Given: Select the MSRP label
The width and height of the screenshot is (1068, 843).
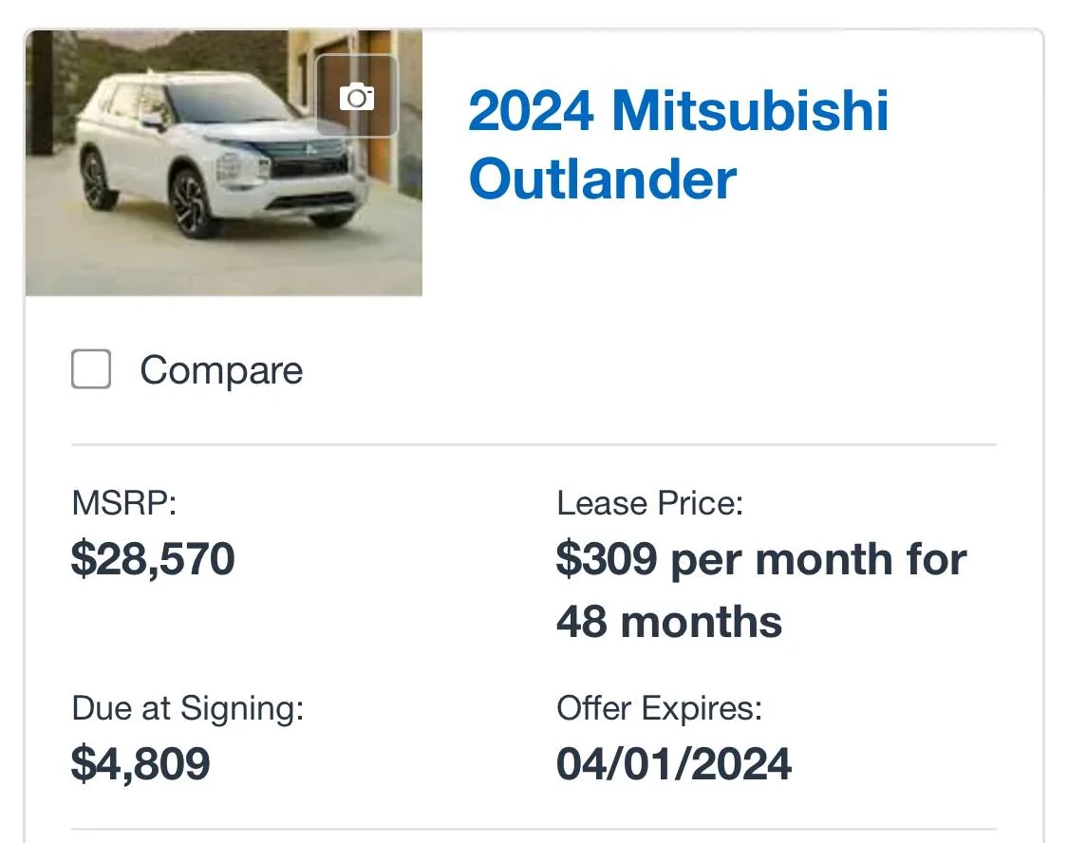Looking at the screenshot, I should pyautogui.click(x=124, y=503).
